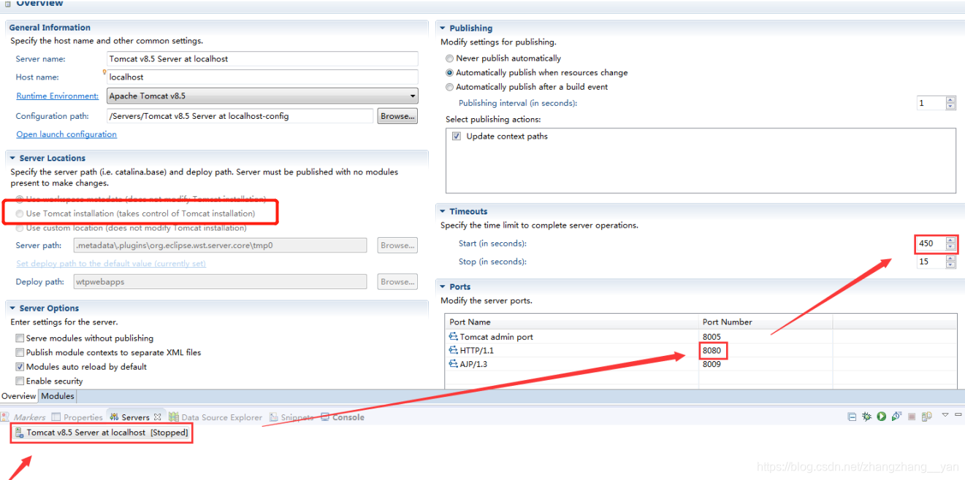Select Use Tomcat installation option
The width and height of the screenshot is (965, 480).
(20, 214)
